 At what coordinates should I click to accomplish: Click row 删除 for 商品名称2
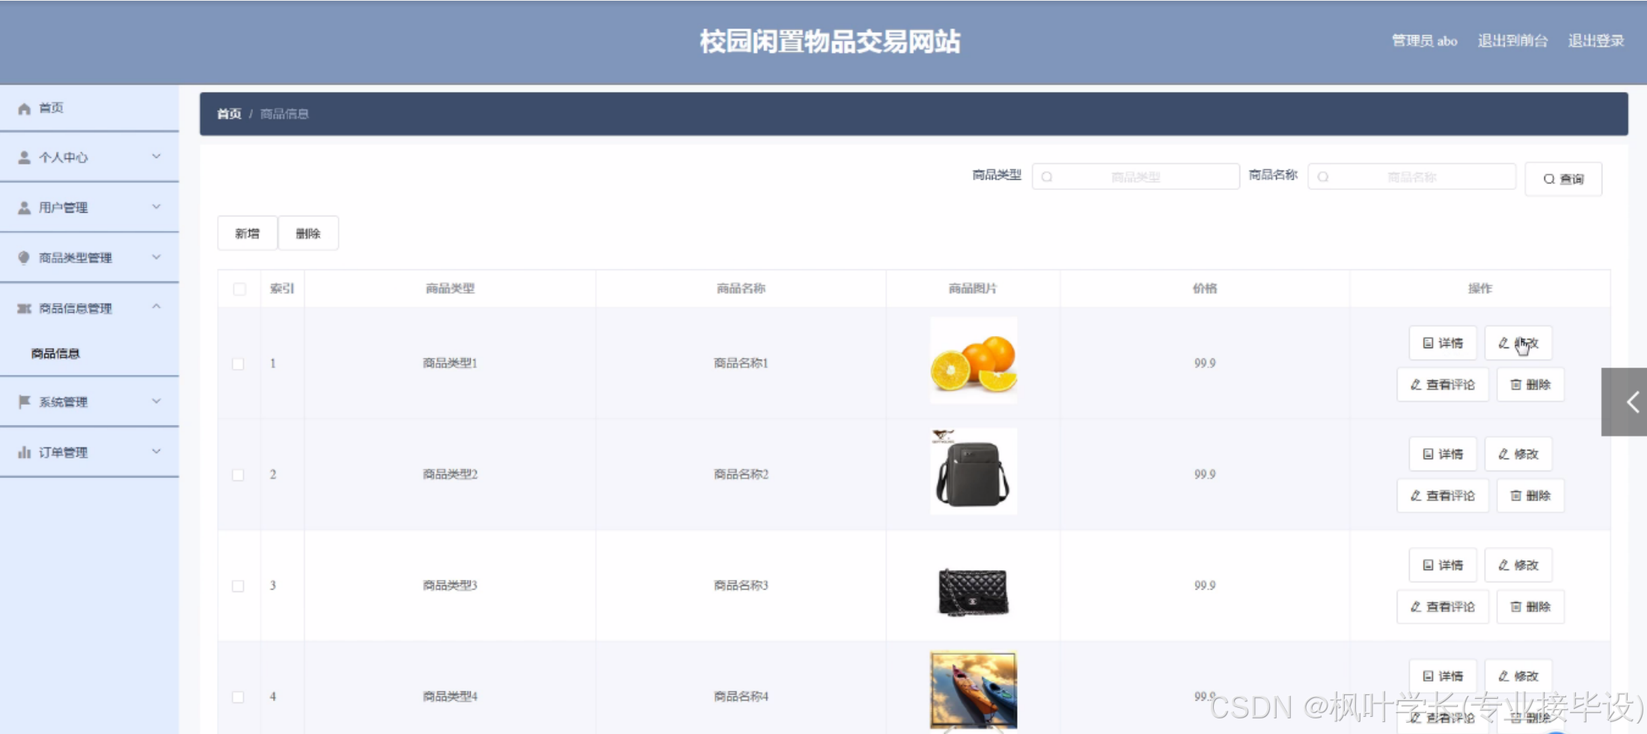point(1530,495)
